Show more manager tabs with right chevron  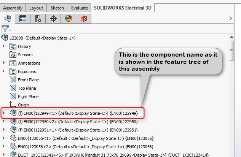click(x=231, y=18)
